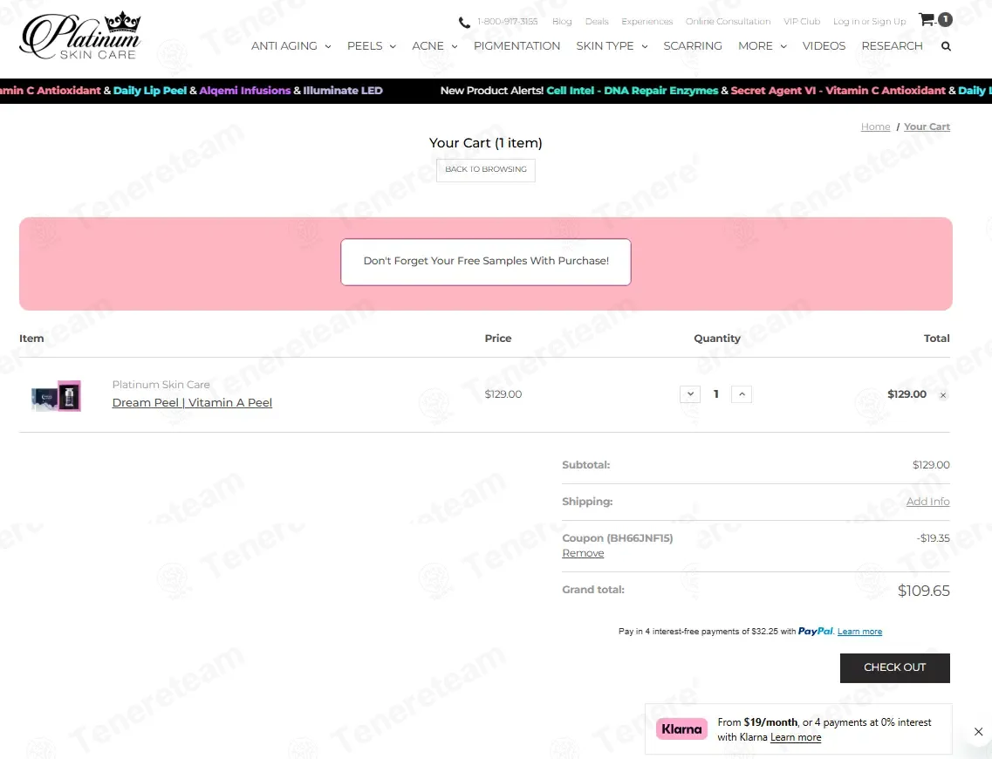Open the RESEARCH menu item
The image size is (992, 759).
coord(892,46)
